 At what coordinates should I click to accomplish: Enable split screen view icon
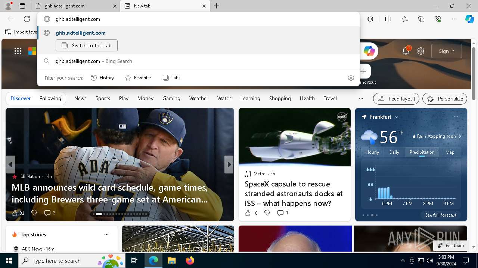pos(388,19)
